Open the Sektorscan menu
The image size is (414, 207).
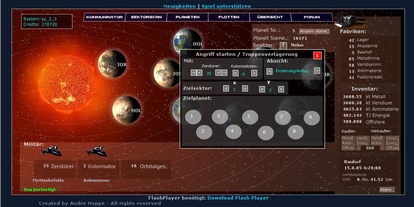pos(146,17)
